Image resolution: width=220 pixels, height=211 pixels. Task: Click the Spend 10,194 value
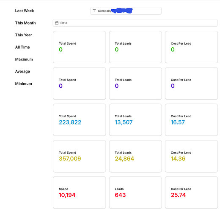67,195
